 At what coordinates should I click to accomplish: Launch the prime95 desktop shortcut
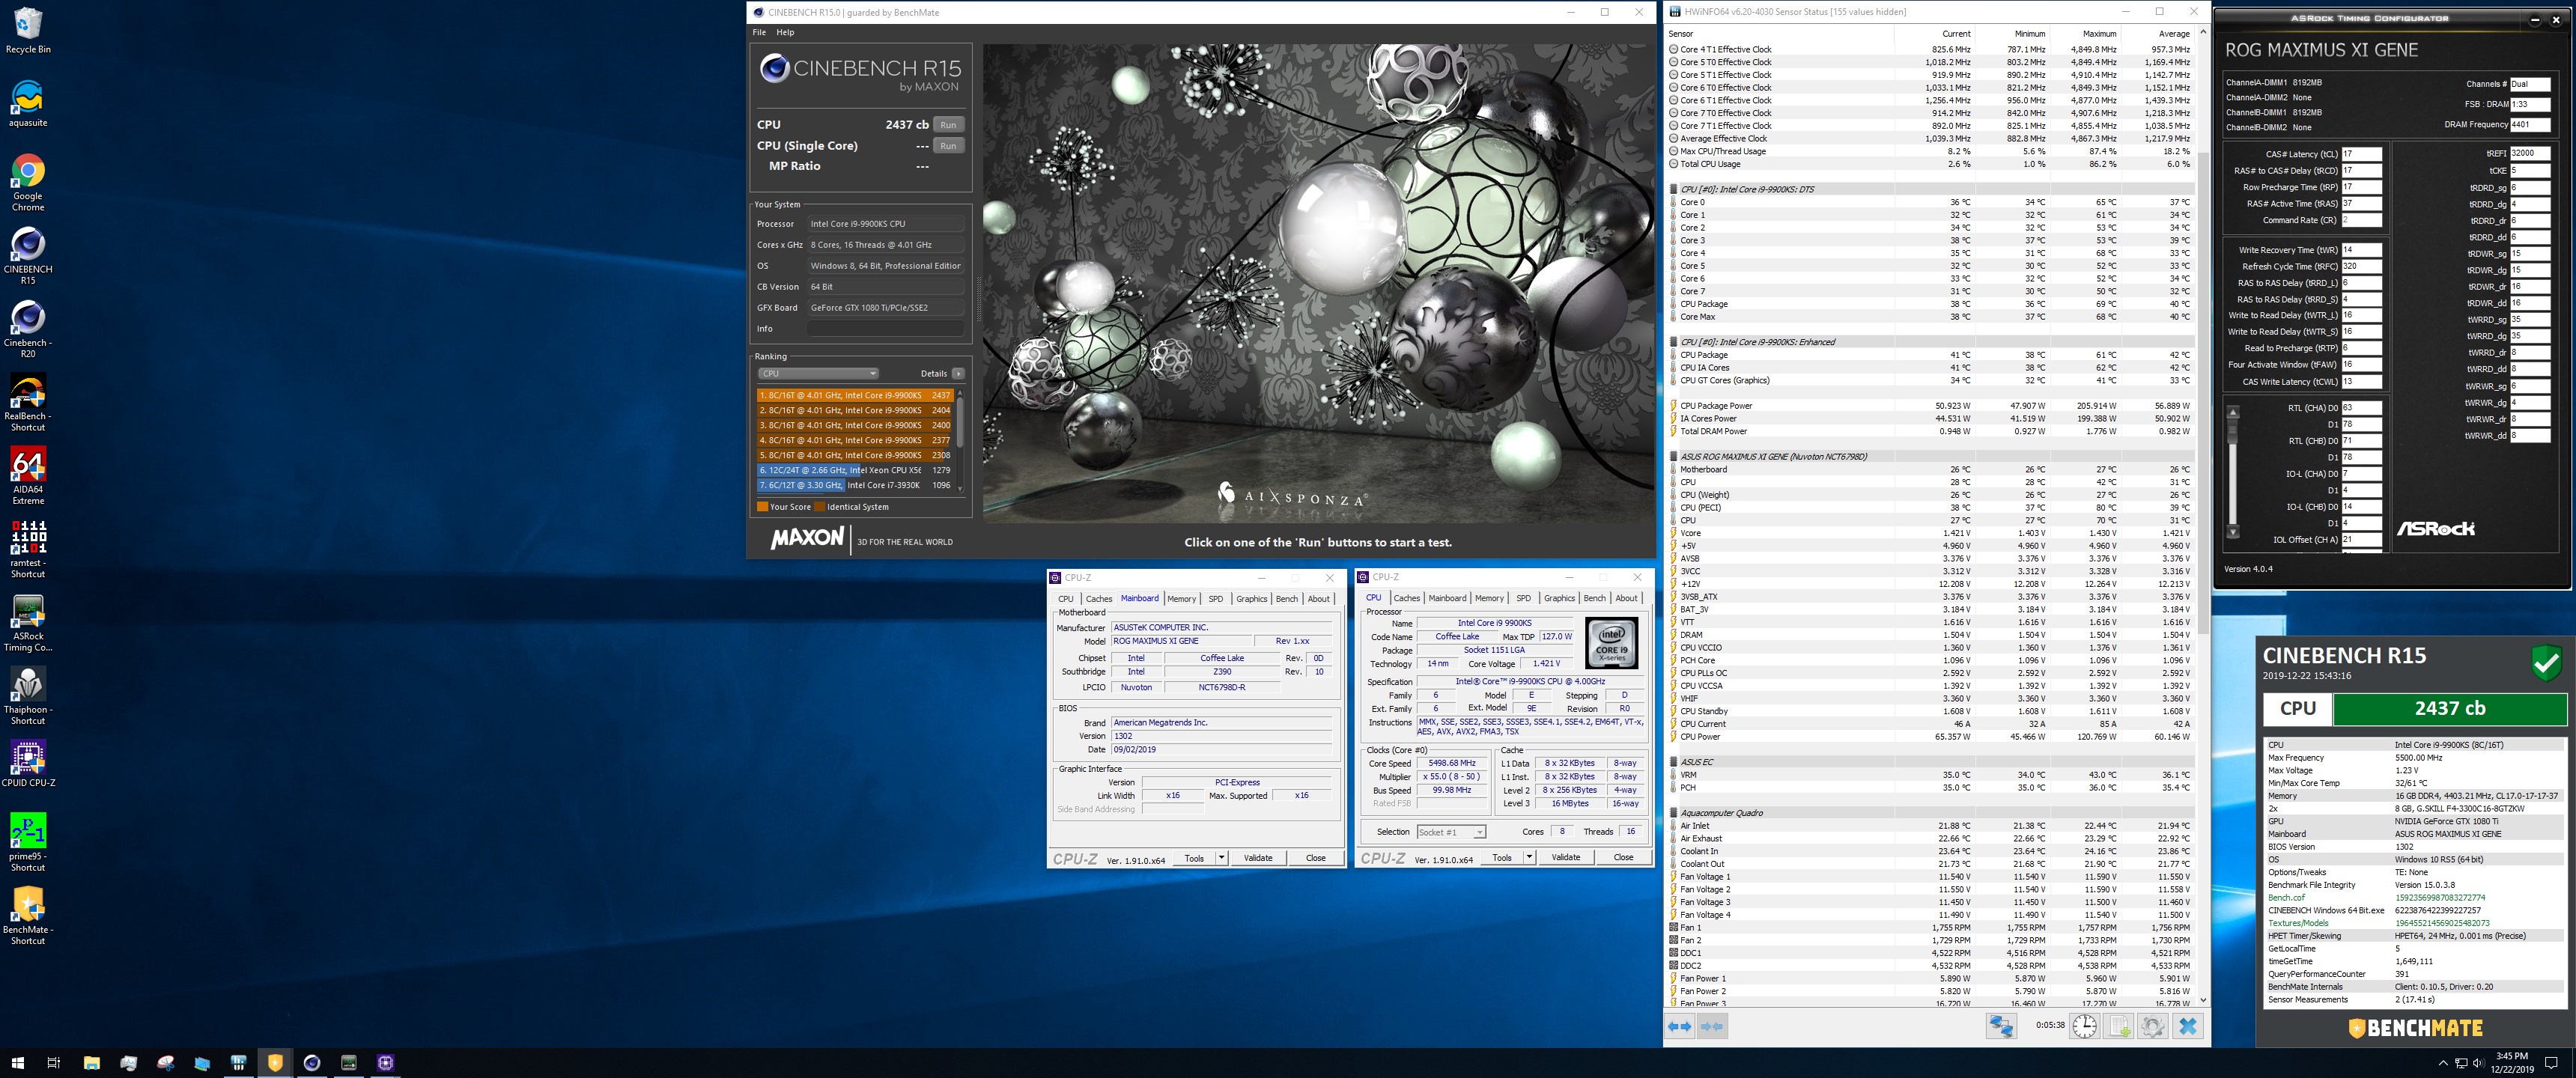pos(28,843)
